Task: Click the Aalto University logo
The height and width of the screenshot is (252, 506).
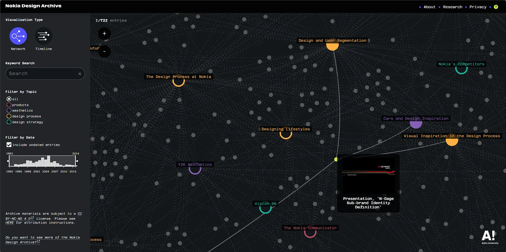Action: (490, 237)
